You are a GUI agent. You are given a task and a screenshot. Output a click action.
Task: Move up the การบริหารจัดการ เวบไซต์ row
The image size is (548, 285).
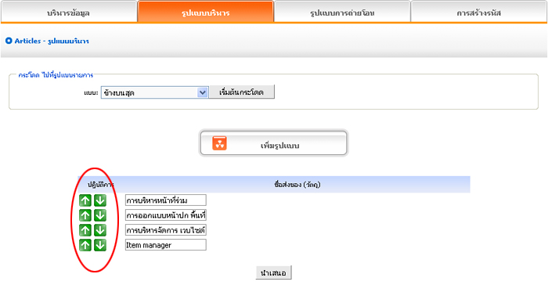pos(85,230)
